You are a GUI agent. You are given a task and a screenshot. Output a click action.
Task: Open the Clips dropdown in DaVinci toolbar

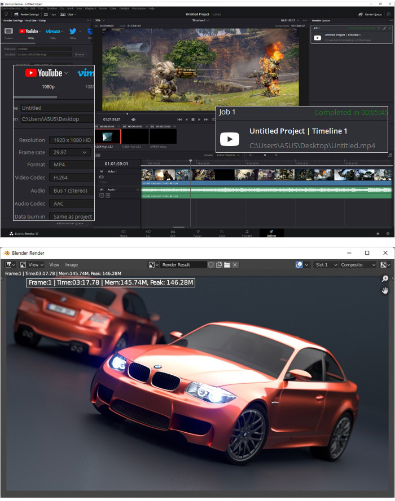pyautogui.click(x=68, y=15)
